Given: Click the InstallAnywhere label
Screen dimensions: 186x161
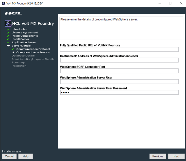Looking at the screenshot, I should pyautogui.click(x=11, y=151).
